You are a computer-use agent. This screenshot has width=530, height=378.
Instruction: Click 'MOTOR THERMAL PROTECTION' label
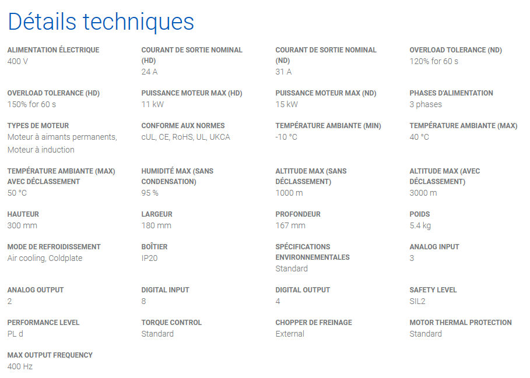pyautogui.click(x=461, y=323)
